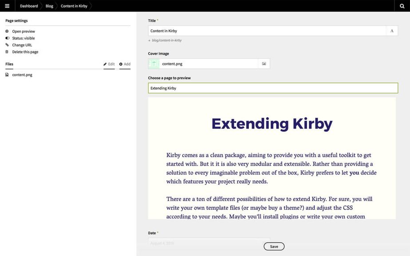Click the Open preview icon
The width and height of the screenshot is (410, 256).
pyautogui.click(x=7, y=31)
